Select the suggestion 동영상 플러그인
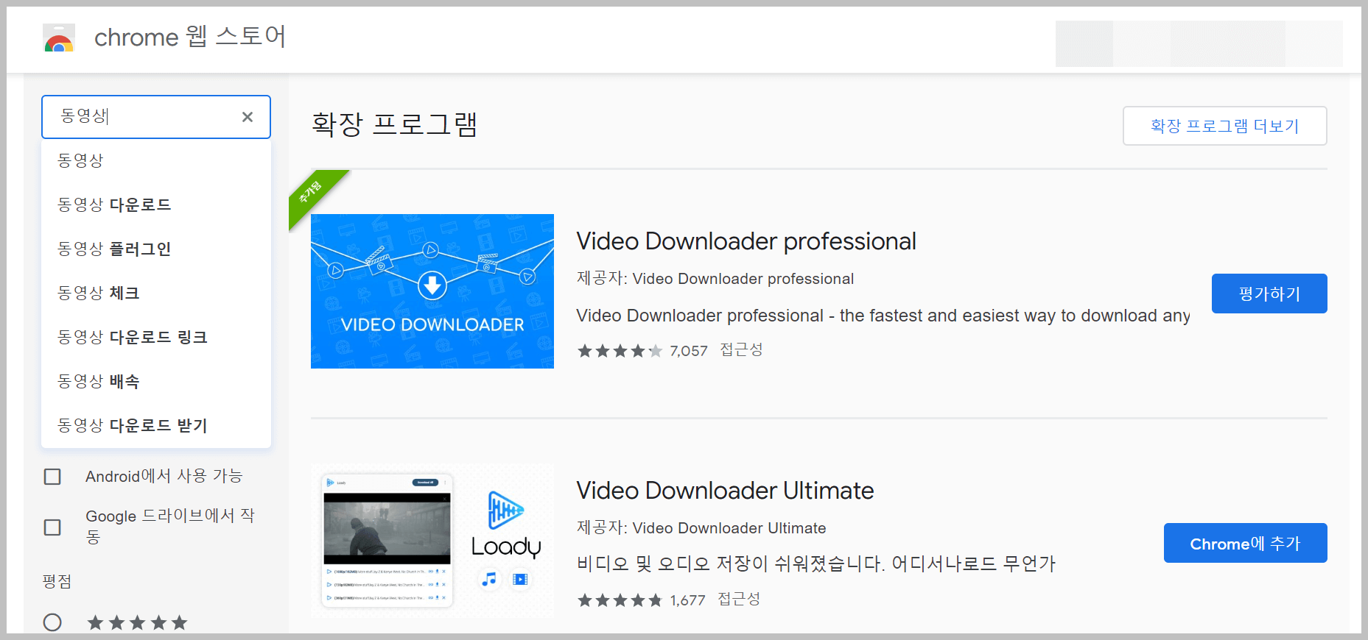The width and height of the screenshot is (1368, 640). pos(156,249)
